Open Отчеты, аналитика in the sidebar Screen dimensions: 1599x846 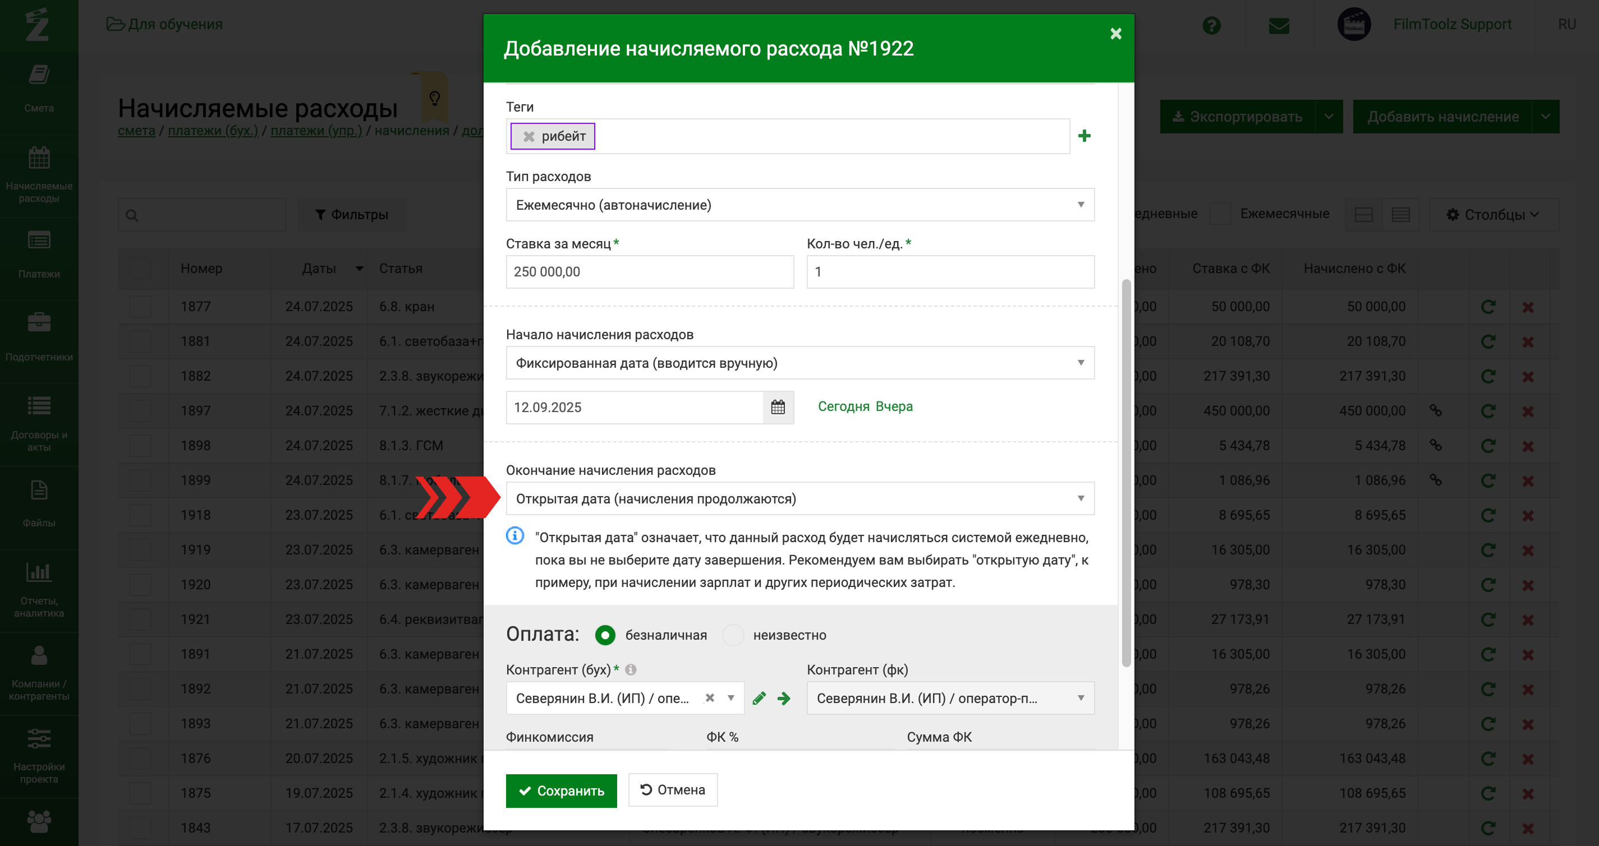(x=39, y=590)
